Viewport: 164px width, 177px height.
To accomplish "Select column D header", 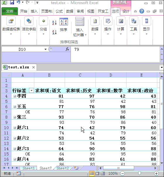I will pyautogui.click(x=111, y=75).
